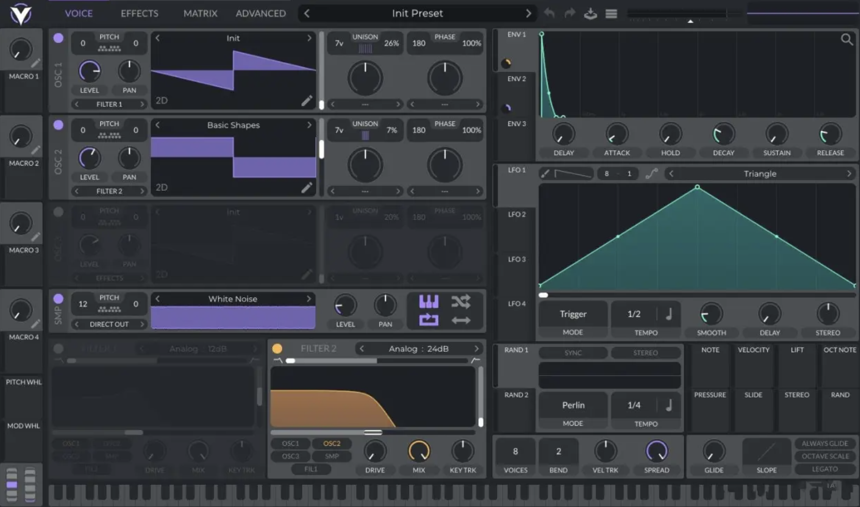Switch to the MATRIX tab

click(x=200, y=13)
